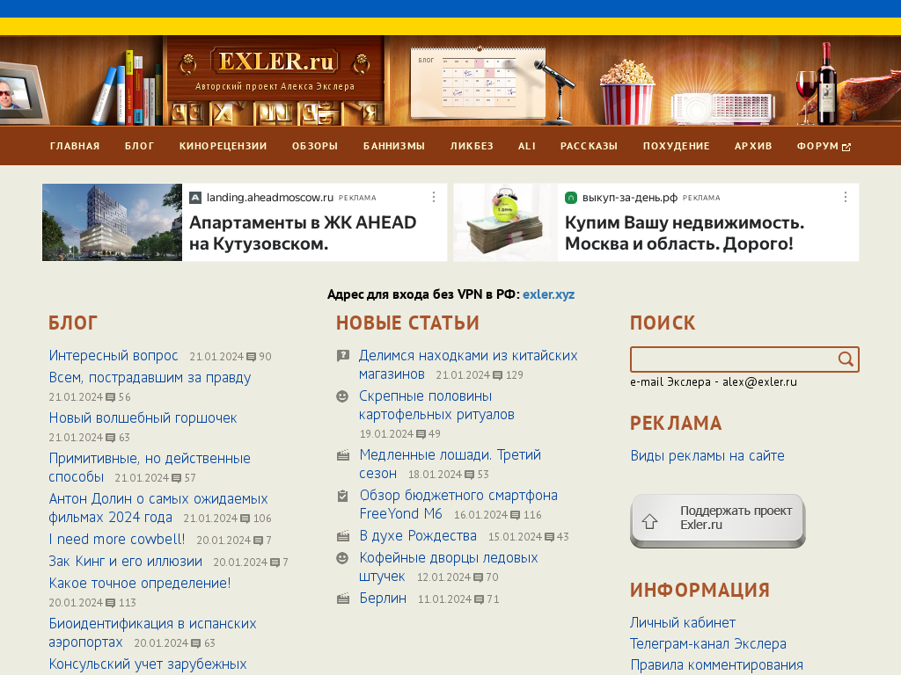This screenshot has width=901, height=675.
Task: Click smiley icon before Кофейные дворцы
Action: [x=342, y=558]
